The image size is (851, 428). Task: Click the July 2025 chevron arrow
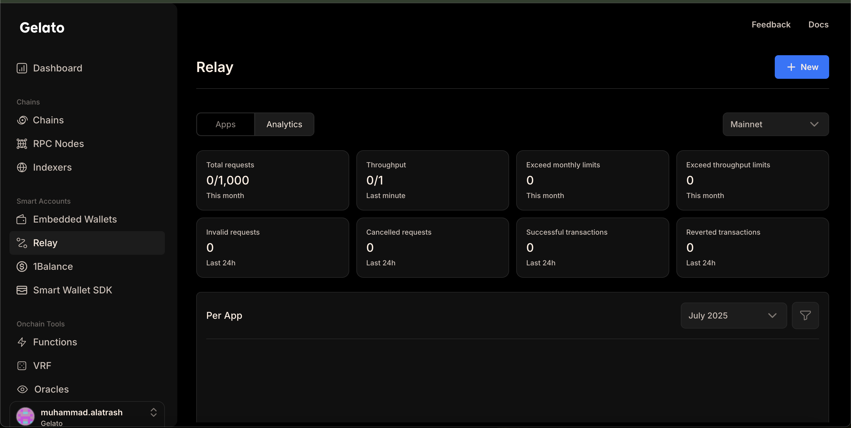pos(772,316)
